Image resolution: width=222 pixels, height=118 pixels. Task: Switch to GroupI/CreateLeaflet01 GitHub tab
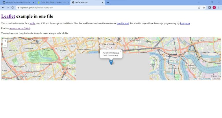click(x=17, y=2)
